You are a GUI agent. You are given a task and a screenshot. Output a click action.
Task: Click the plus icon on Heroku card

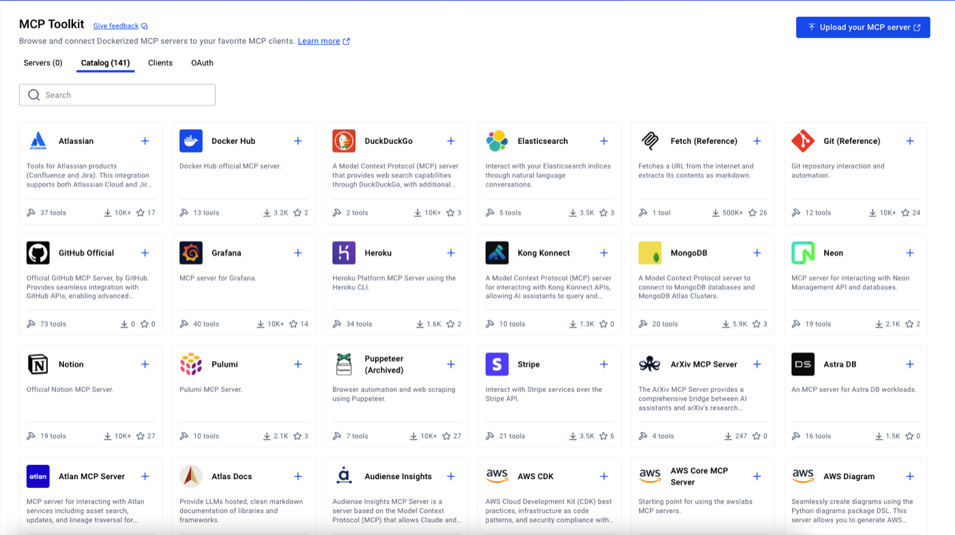[x=451, y=253]
